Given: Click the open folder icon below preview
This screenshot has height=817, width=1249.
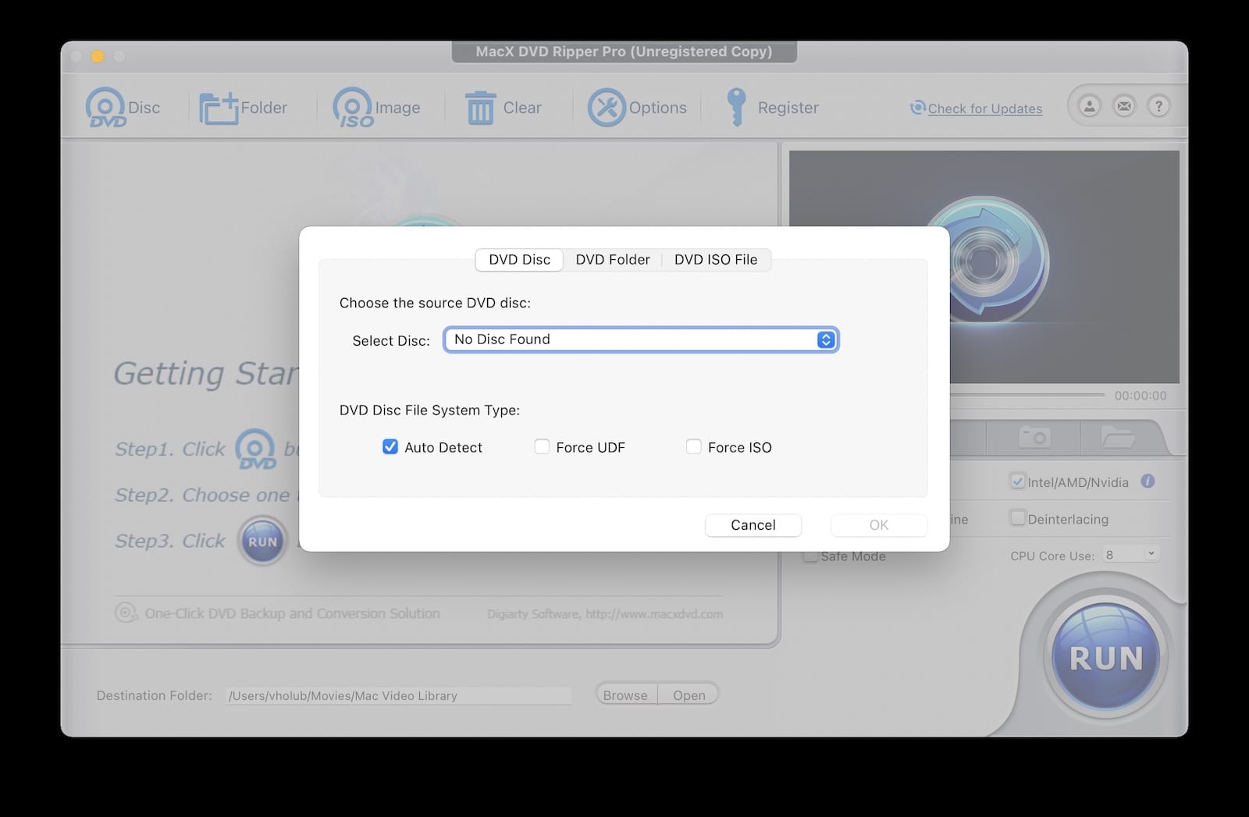Looking at the screenshot, I should 1118,437.
